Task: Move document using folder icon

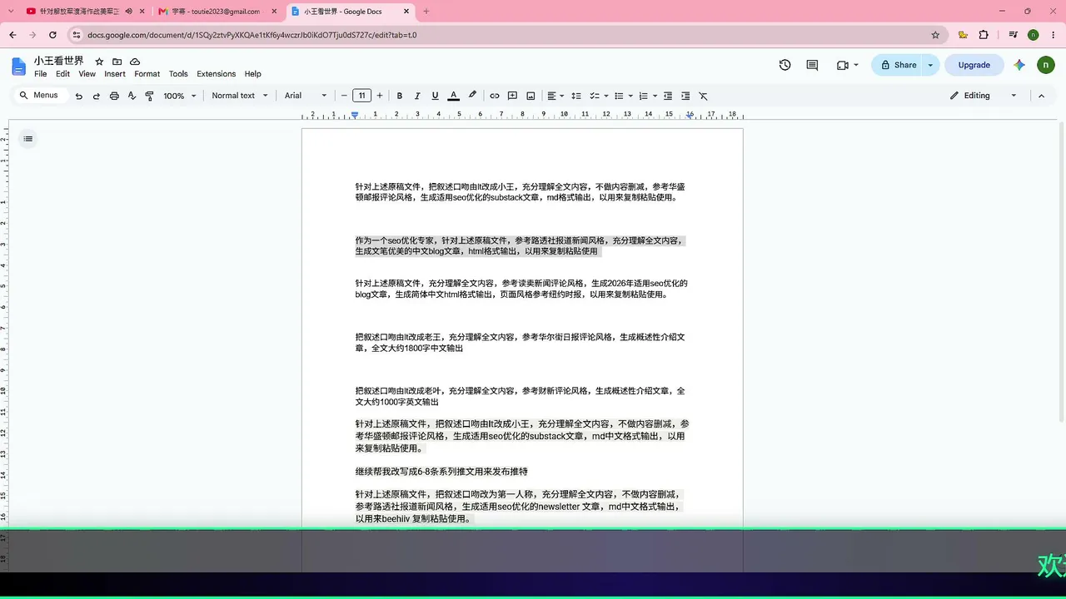Action: (117, 62)
